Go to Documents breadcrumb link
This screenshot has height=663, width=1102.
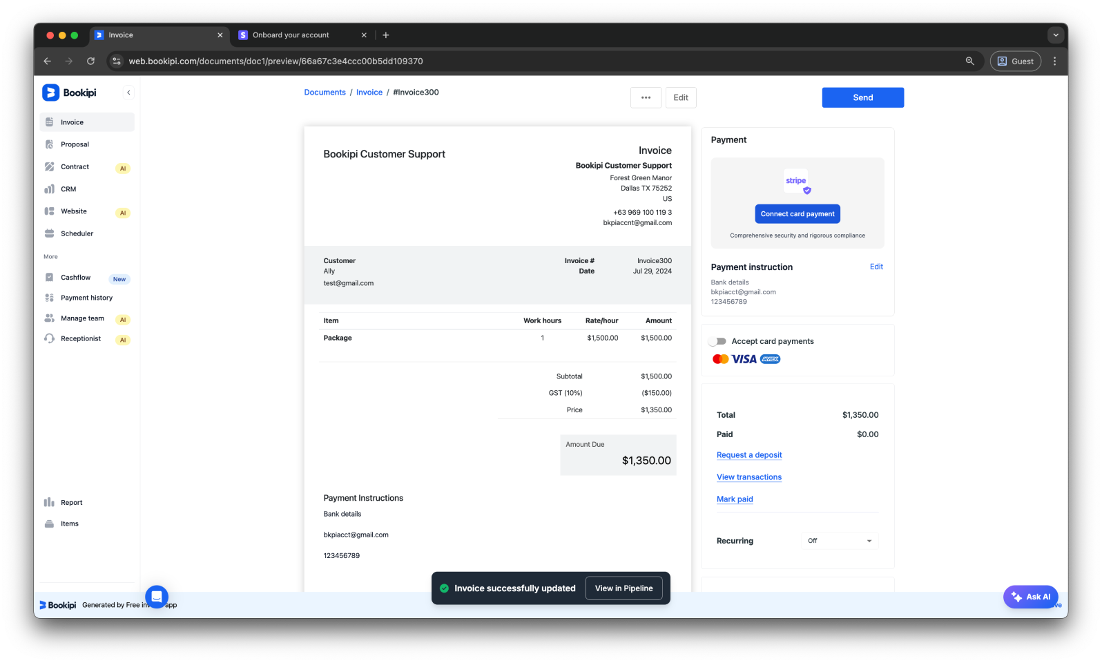325,93
